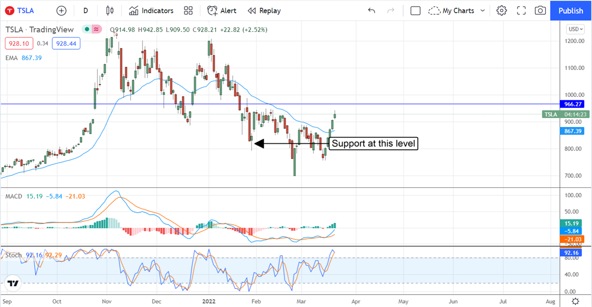Toggle the green market status dot in the legend
Viewport: 592px width, 307px height.
point(87,30)
